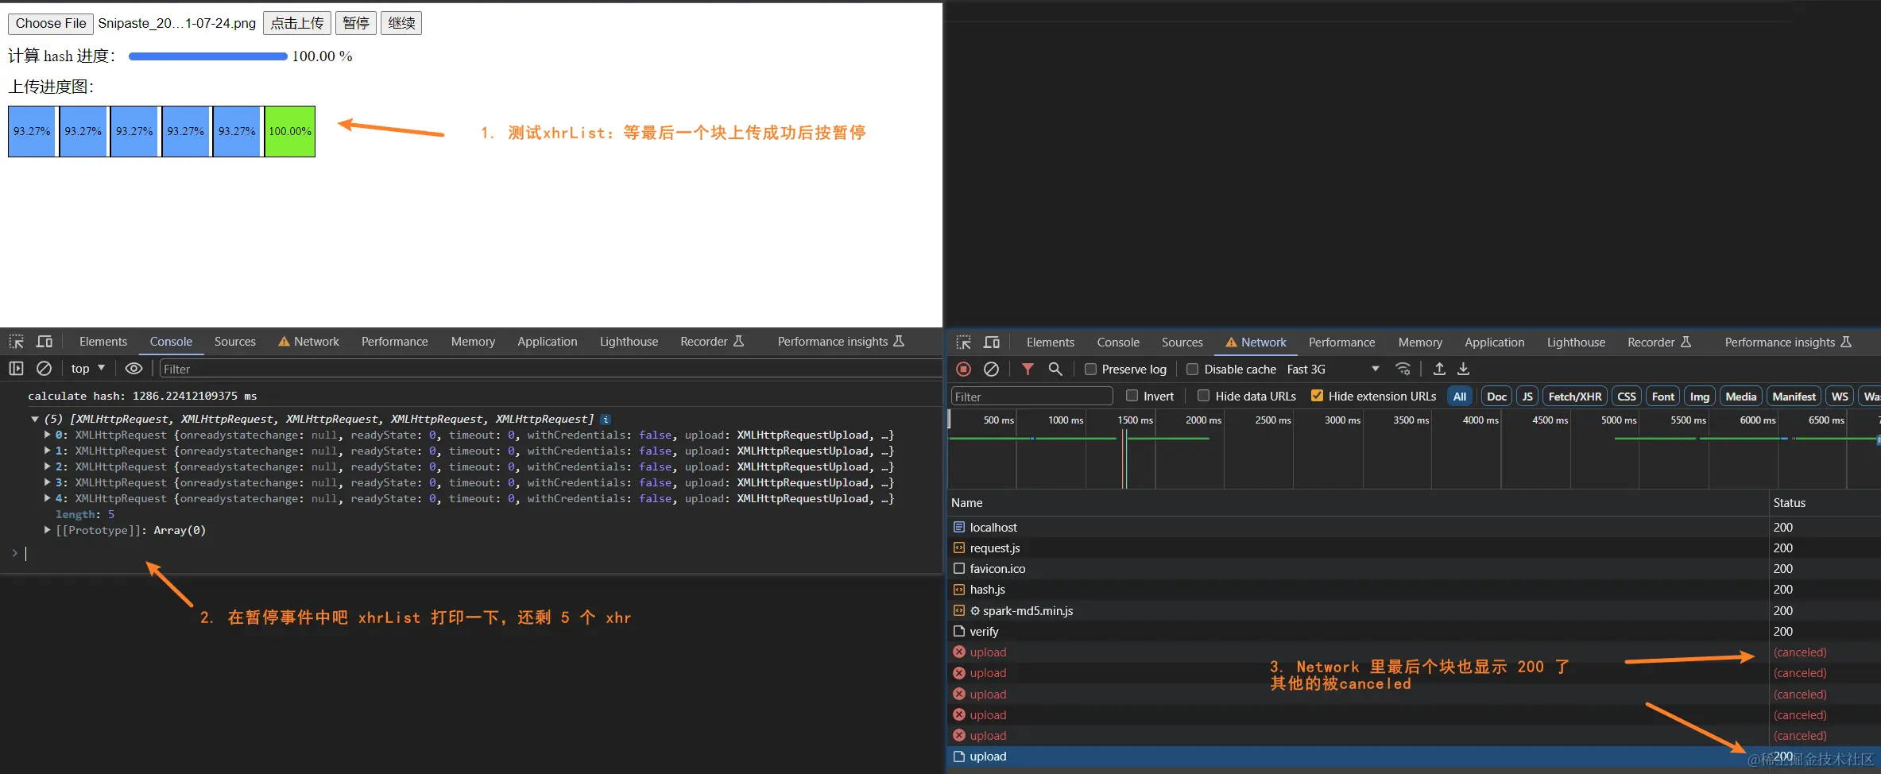This screenshot has height=774, width=1881.
Task: Click the hash calculation progress bar
Action: click(208, 56)
